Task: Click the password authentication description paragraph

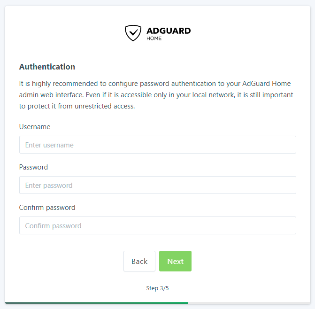Action: pos(156,95)
